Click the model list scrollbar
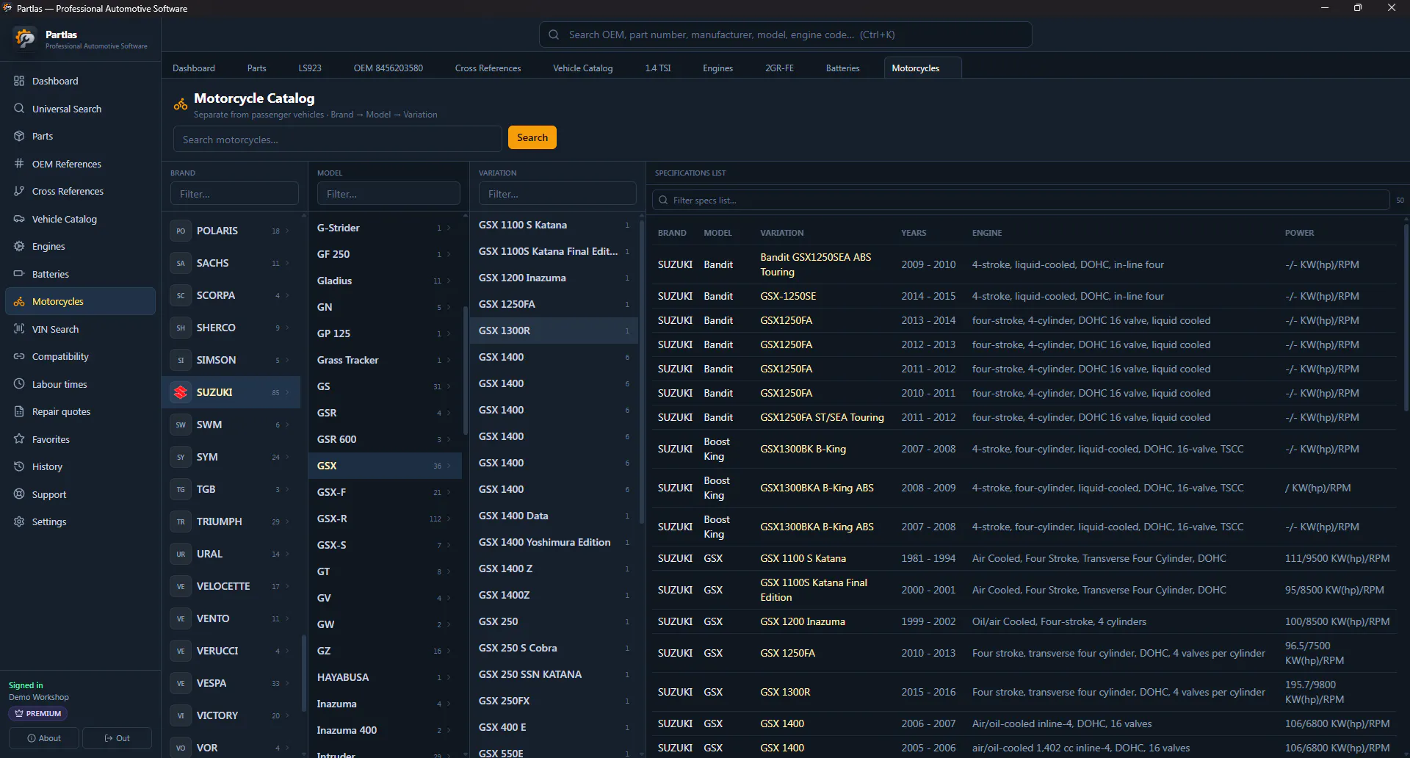 [x=465, y=371]
